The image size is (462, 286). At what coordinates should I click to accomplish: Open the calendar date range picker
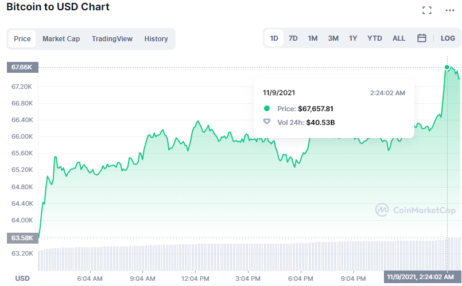(422, 38)
